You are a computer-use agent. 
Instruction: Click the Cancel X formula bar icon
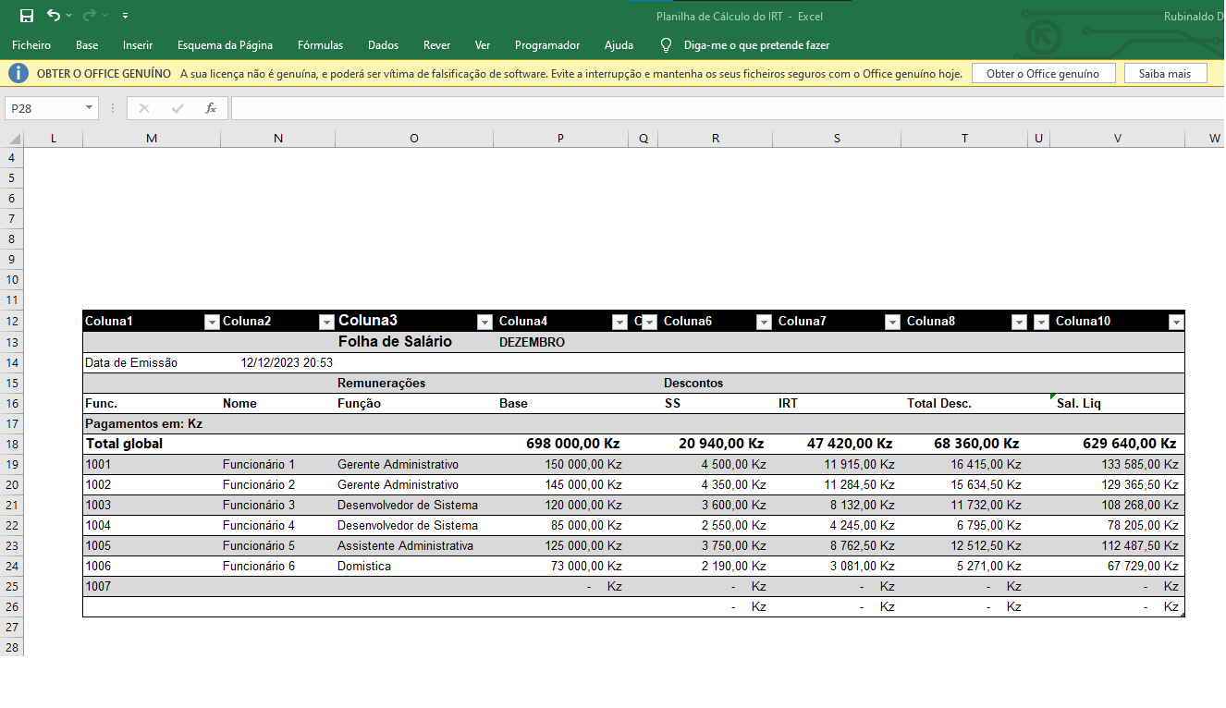(144, 108)
